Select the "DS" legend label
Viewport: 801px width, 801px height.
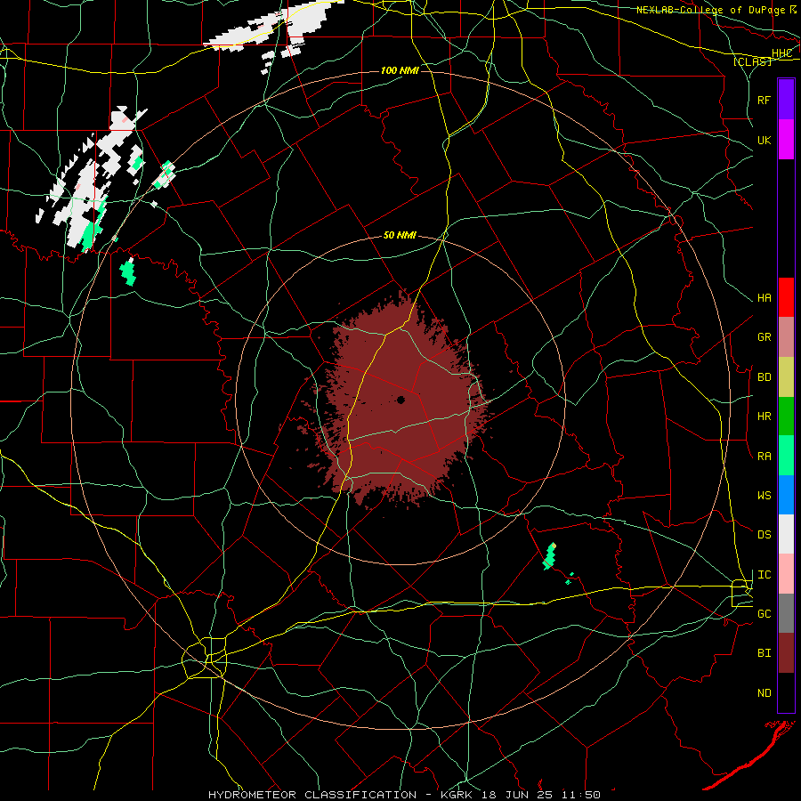pyautogui.click(x=764, y=535)
